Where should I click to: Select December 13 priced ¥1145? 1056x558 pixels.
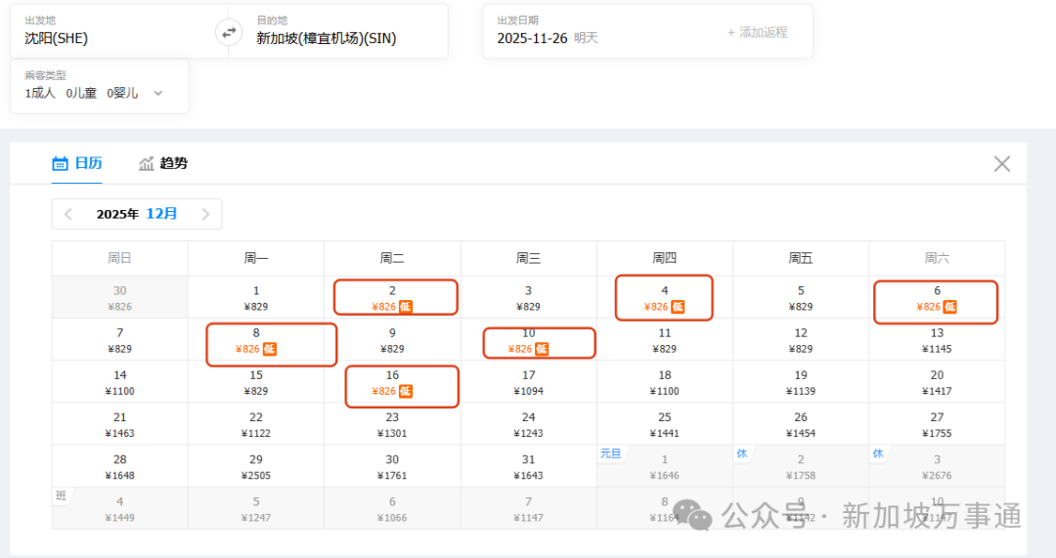pyautogui.click(x=937, y=340)
